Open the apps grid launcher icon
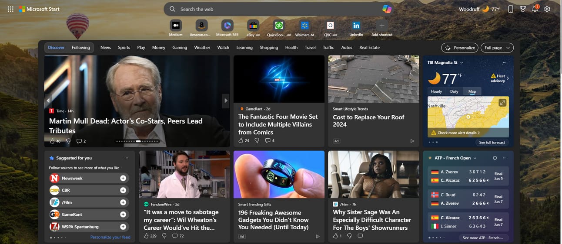 click(x=10, y=9)
